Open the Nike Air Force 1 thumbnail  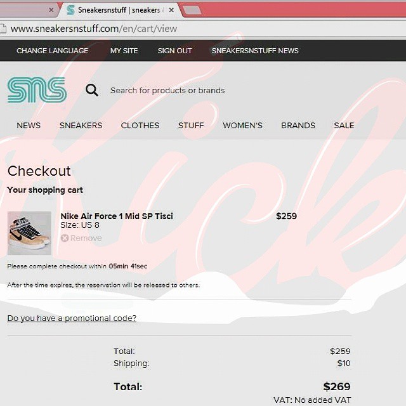coord(29,233)
